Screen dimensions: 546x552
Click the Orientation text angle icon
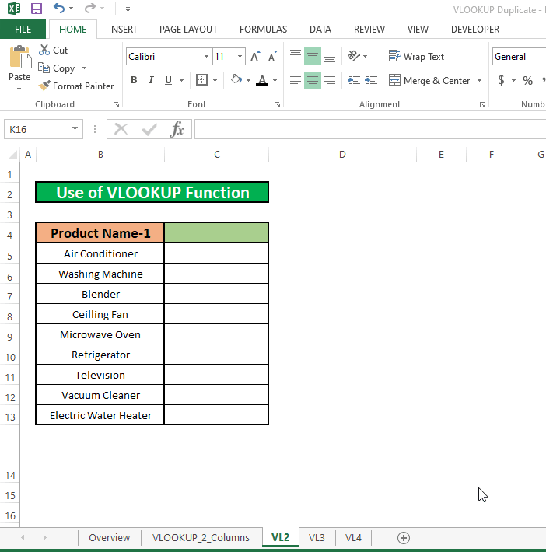click(x=354, y=56)
